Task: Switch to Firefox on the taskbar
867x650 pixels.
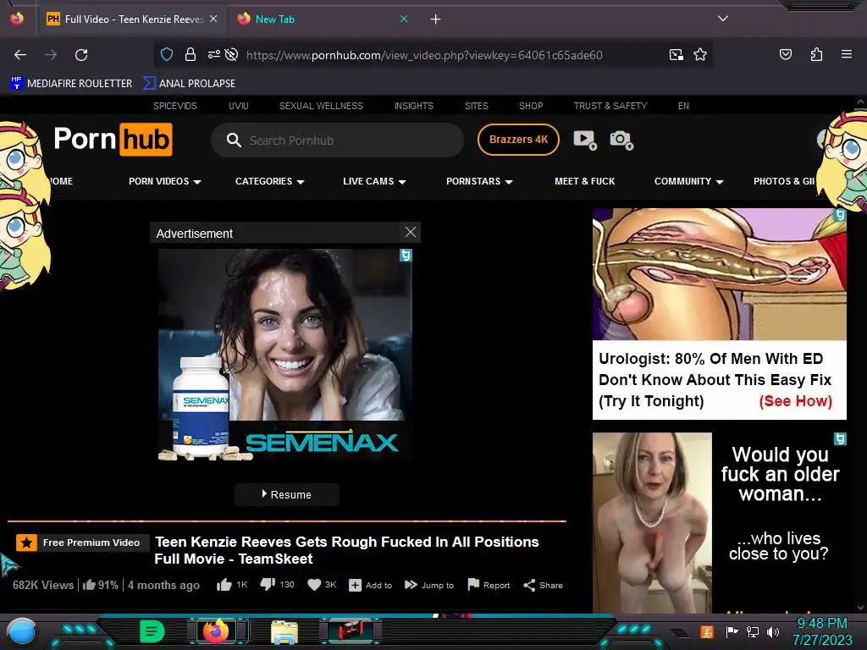Action: [x=216, y=631]
